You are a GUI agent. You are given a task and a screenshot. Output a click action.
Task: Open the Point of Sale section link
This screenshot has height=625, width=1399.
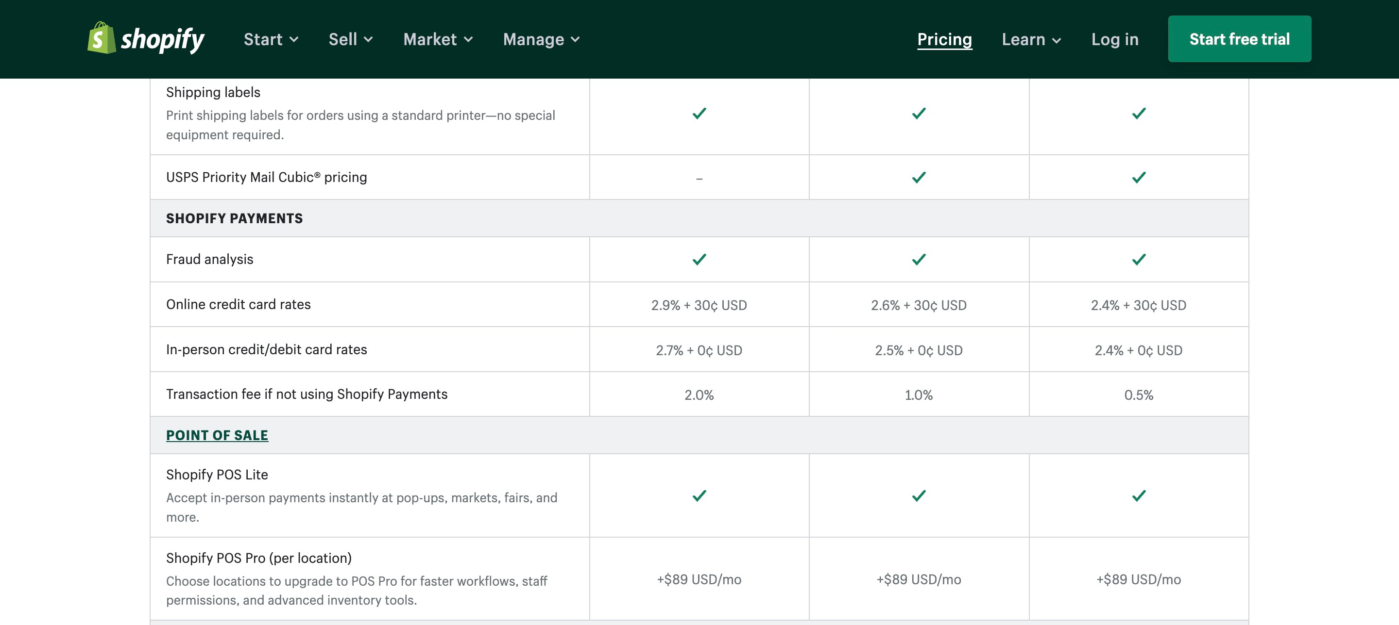coord(217,435)
